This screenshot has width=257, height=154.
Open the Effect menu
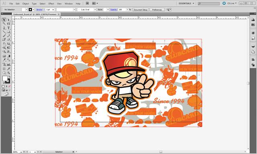tap(51, 4)
